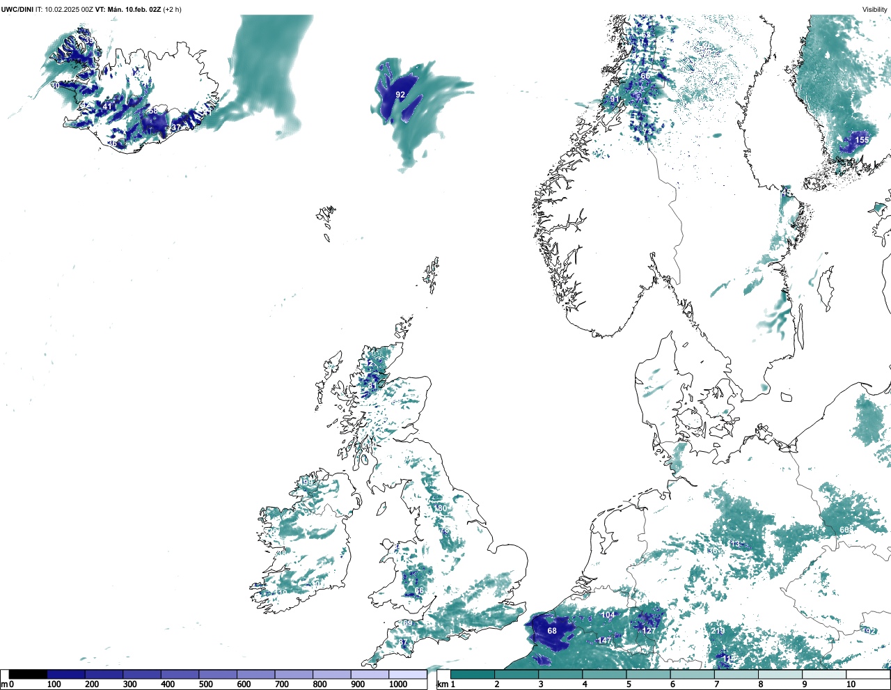Click the 5–6 km teal legend swatch
This screenshot has width=891, height=690.
[x=649, y=674]
